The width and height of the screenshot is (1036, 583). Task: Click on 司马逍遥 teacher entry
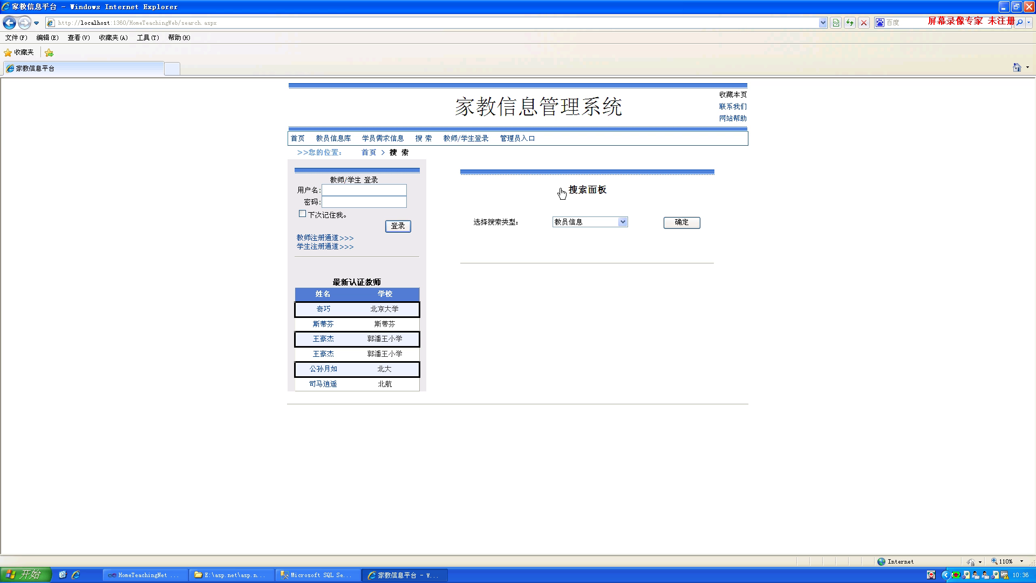[x=322, y=384]
